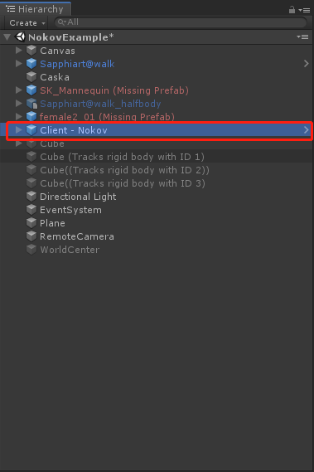Screen dimensions: 314x472
Task: Expand the Canvas object in hierarchy
Action: (19, 51)
